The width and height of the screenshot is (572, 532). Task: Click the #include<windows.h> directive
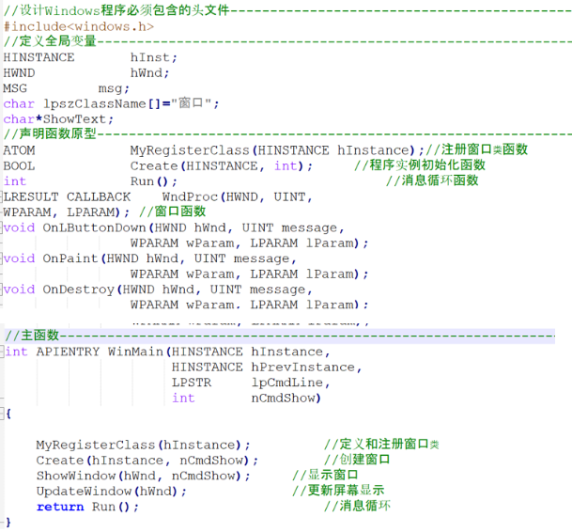tap(79, 26)
